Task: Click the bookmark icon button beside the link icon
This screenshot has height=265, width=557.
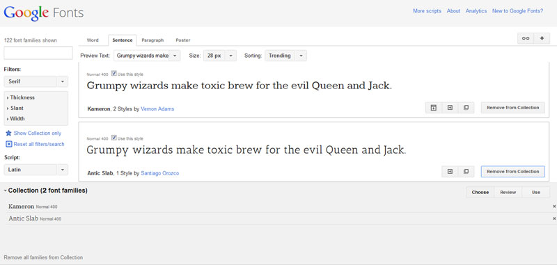Action: click(x=542, y=39)
